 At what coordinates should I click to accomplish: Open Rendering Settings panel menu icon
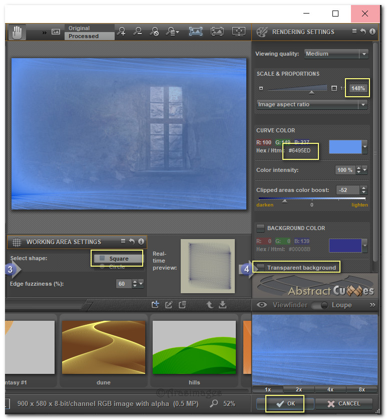[x=354, y=32]
